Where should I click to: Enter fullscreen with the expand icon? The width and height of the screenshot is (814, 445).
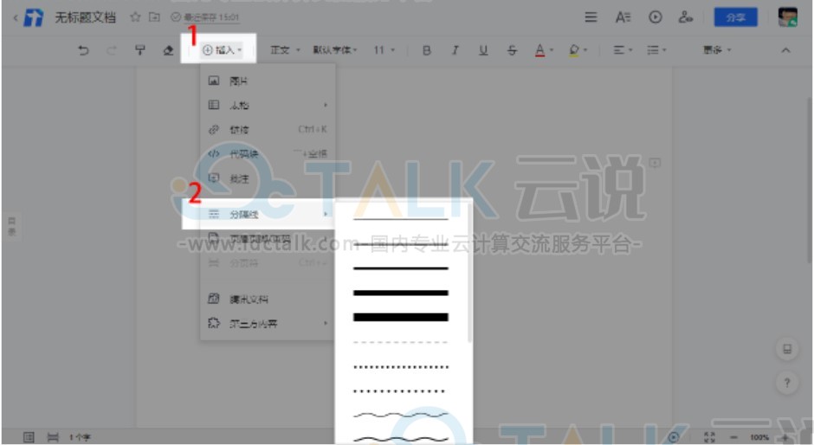click(x=709, y=437)
